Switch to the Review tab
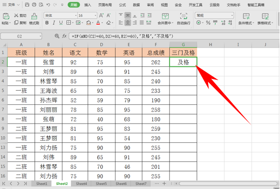The image size is (280, 189). (150, 5)
